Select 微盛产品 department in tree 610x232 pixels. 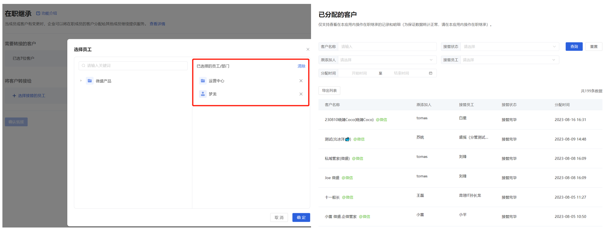tap(103, 81)
